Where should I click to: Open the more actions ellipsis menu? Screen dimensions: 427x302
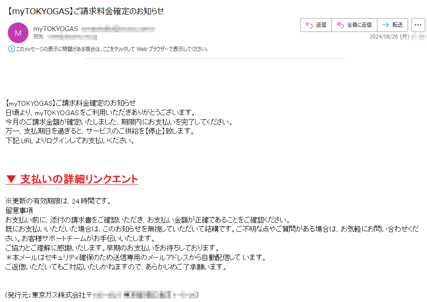[x=418, y=25]
